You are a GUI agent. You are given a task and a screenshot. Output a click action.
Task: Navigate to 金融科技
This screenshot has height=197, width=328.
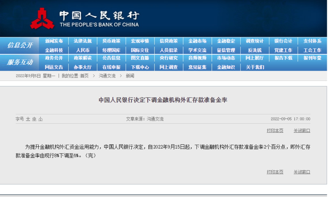coord(54,50)
